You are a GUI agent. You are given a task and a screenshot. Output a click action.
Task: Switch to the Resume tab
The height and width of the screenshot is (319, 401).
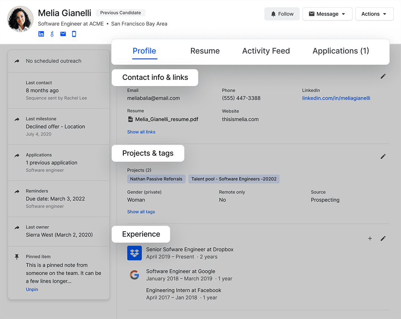205,51
